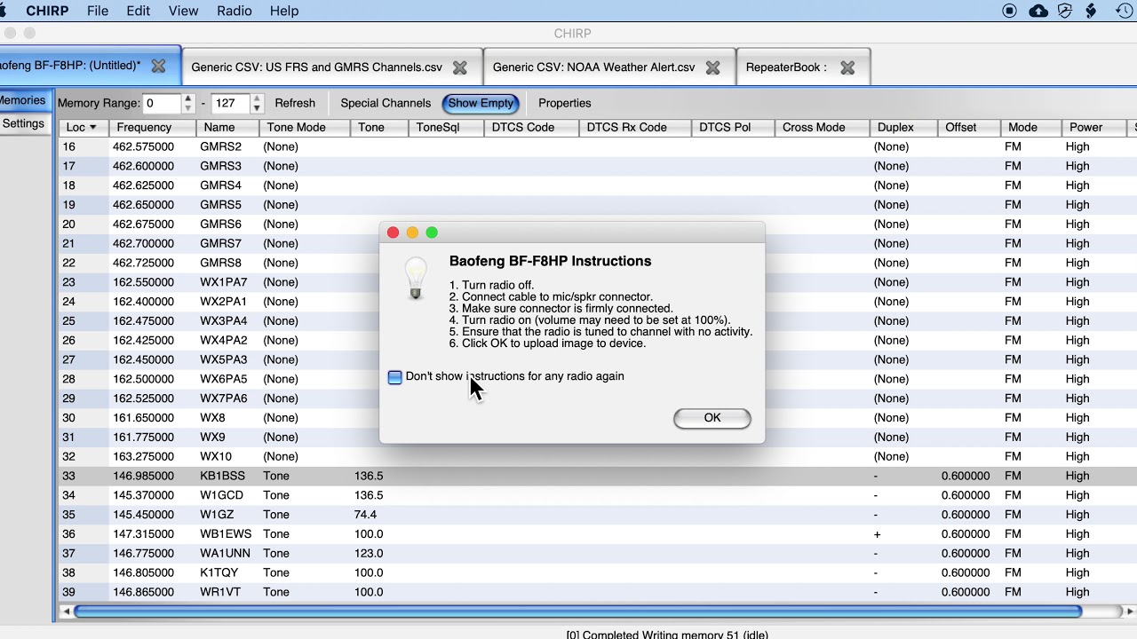Click the Offset column header
Image resolution: width=1137 pixels, height=639 pixels.
968,128
